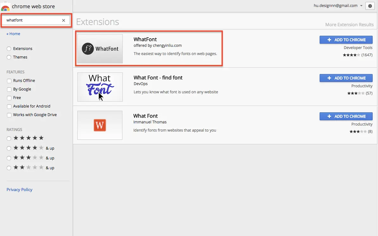Open the orange W icon thumbnail
Screen dimensions: 378x236
coord(100,125)
